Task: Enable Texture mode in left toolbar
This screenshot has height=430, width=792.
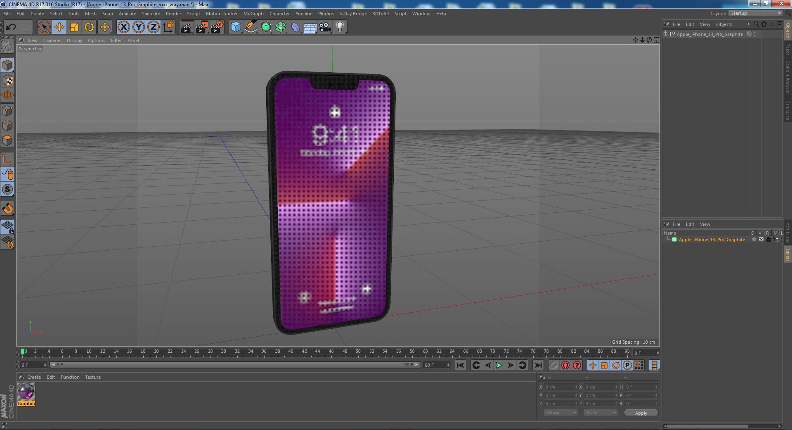Action: 7,80
